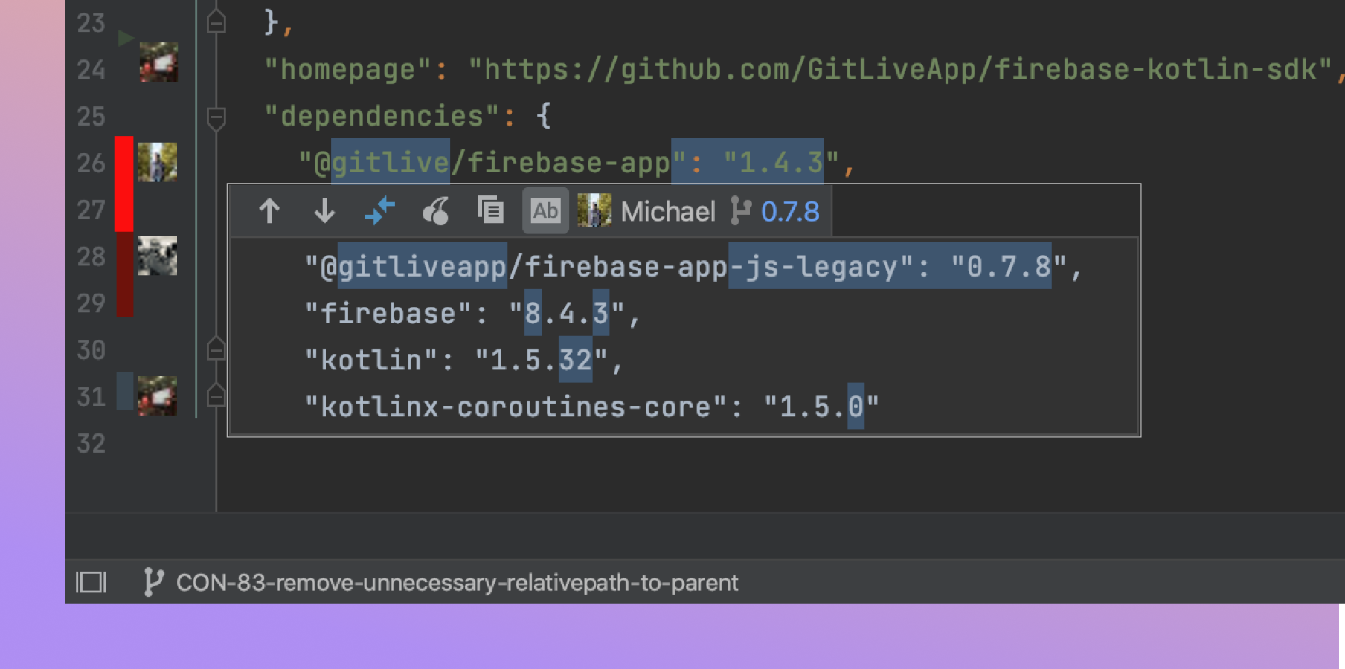The width and height of the screenshot is (1345, 669).
Task: Click the "0.7.8" version value in popup
Action: (1009, 267)
